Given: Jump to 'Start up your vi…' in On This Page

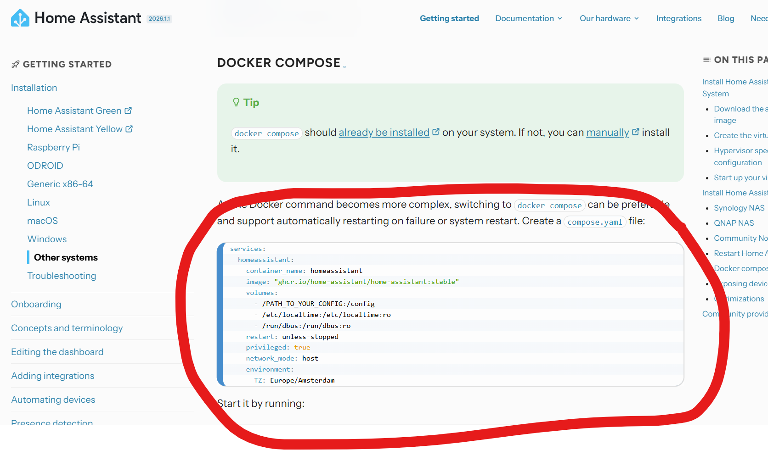Looking at the screenshot, I should click(x=740, y=178).
